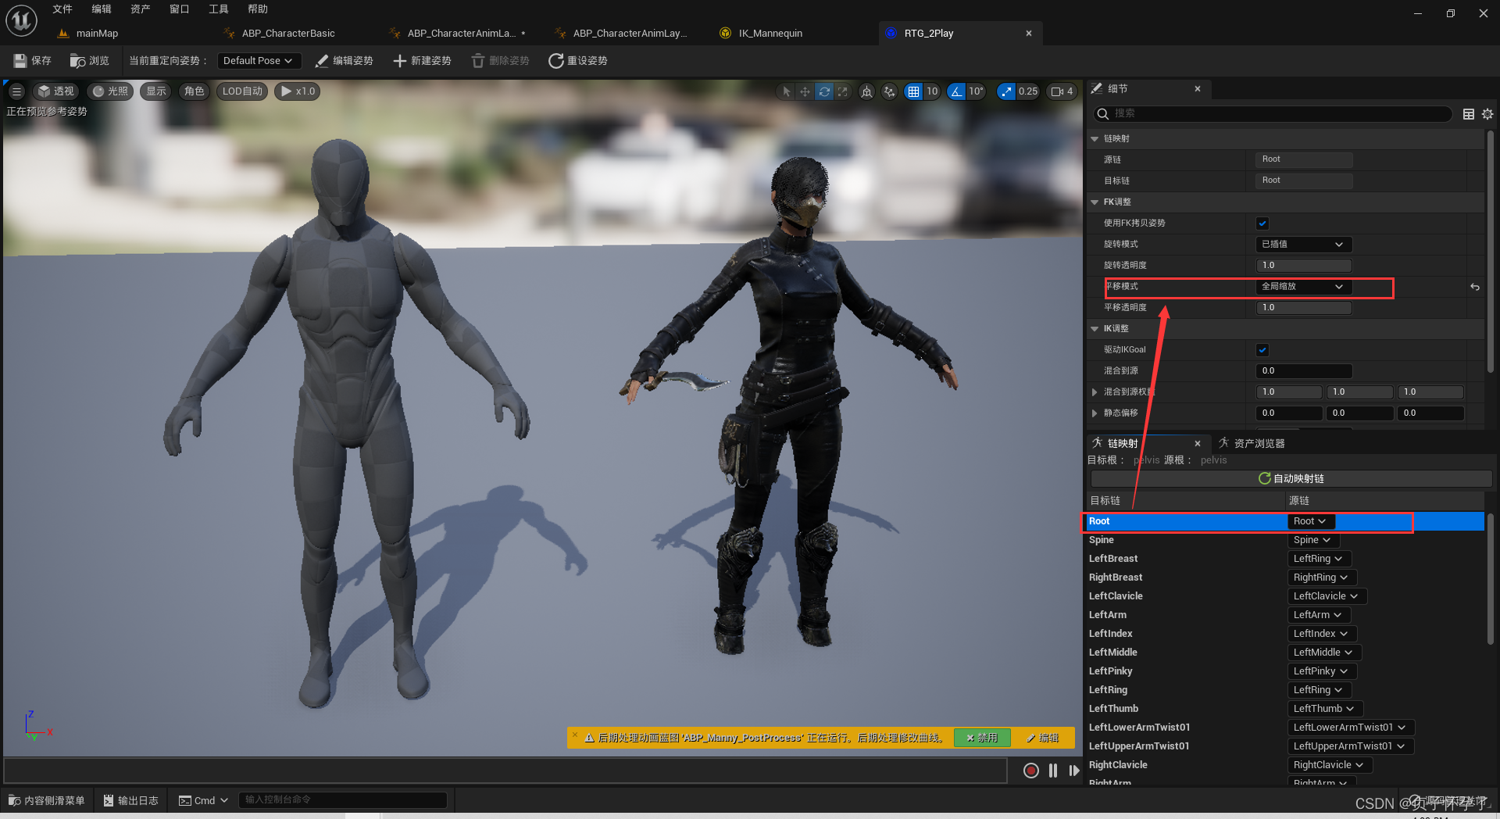Toggle scale snapping icon
This screenshot has height=819, width=1500.
pyautogui.click(x=1006, y=91)
